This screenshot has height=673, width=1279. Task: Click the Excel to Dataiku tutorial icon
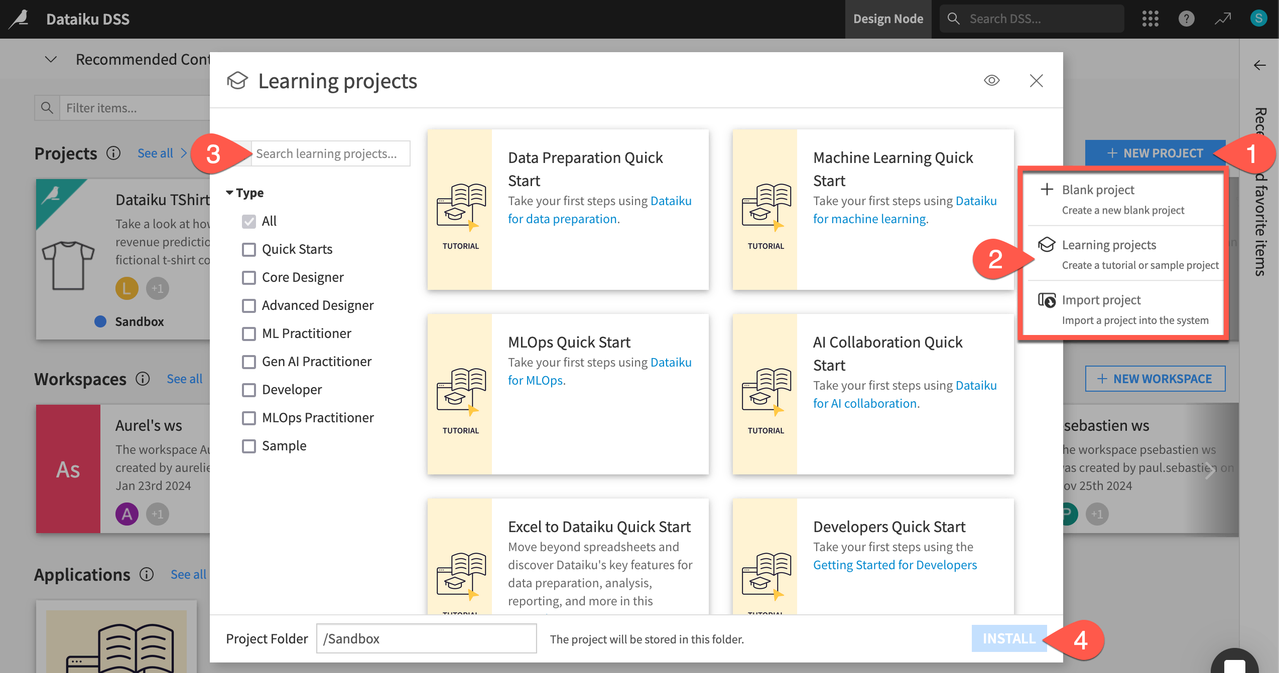(x=460, y=577)
